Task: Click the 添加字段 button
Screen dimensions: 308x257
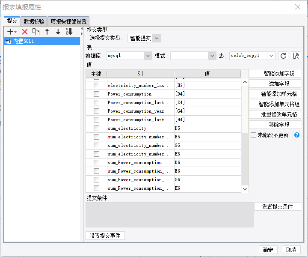Action: click(x=275, y=84)
